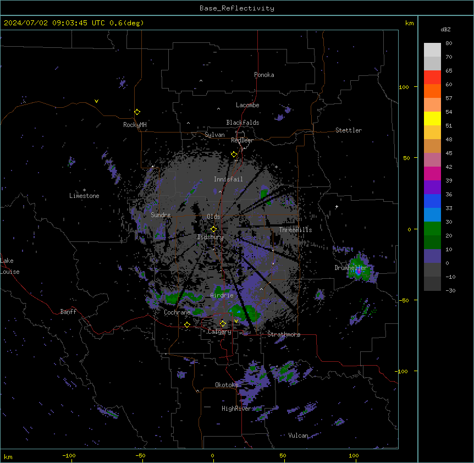Pick the blue 36-33 dBZ legend swatch
The height and width of the screenshot is (463, 474).
(432, 201)
